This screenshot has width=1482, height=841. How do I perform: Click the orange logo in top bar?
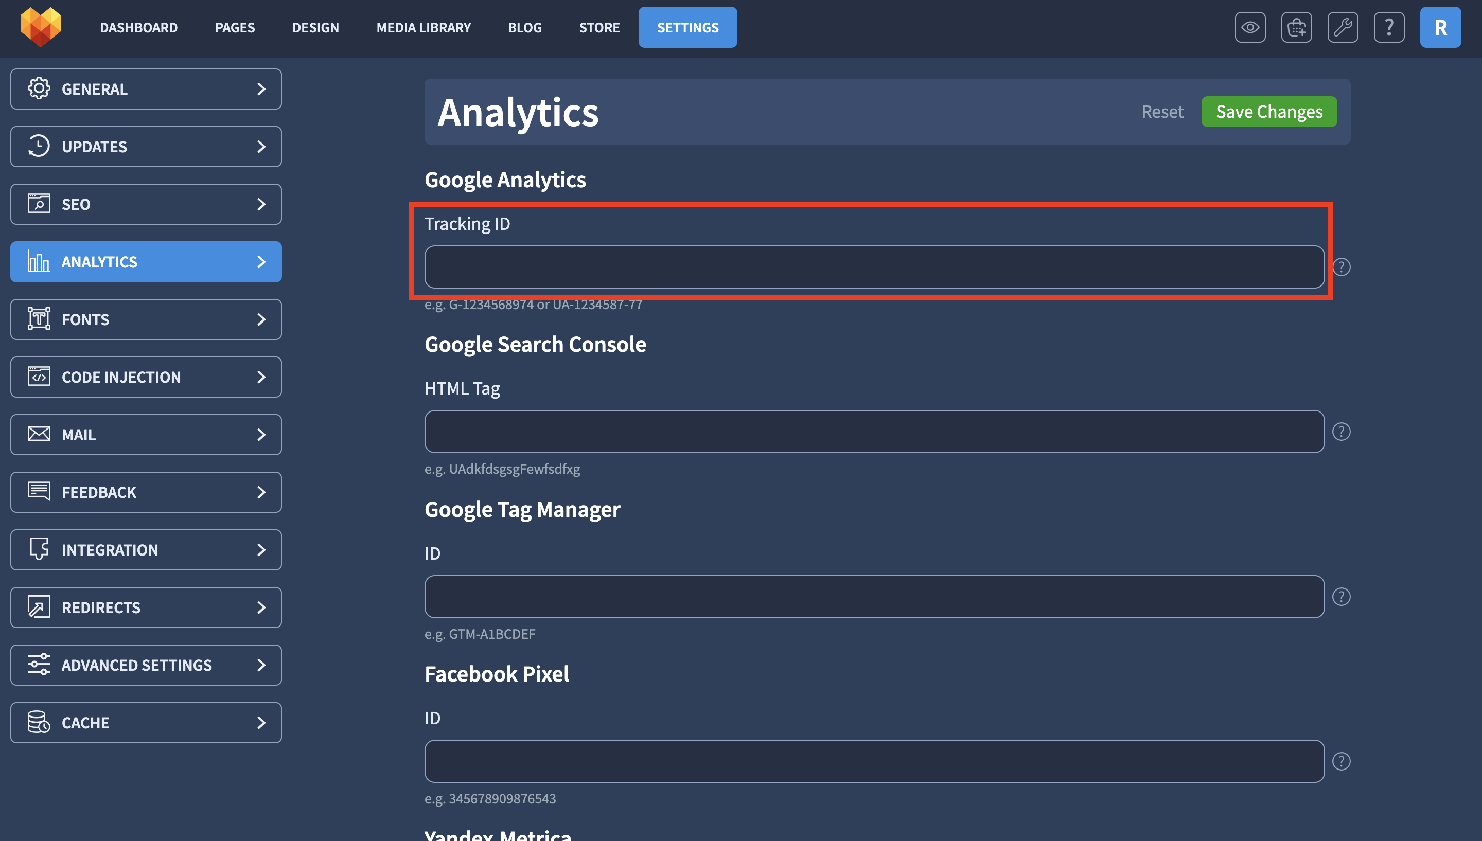pyautogui.click(x=41, y=27)
